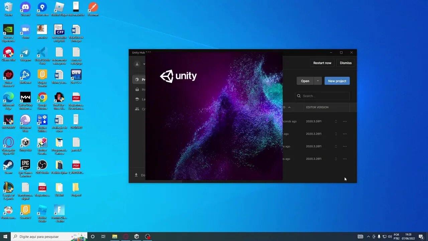Screen dimensions: 428x241
Task: Select the Roblox Player desktop icon
Action: pyautogui.click(x=59, y=9)
